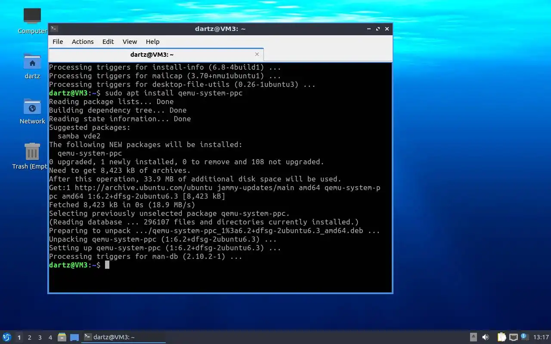
Task: Open the Trash desktop icon
Action: pyautogui.click(x=32, y=152)
